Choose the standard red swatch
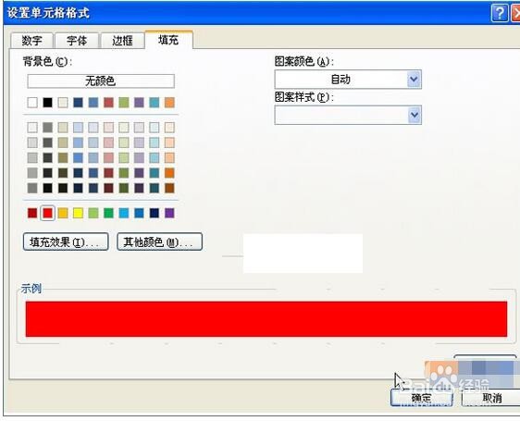Screen dimensions: 520x421 47,213
